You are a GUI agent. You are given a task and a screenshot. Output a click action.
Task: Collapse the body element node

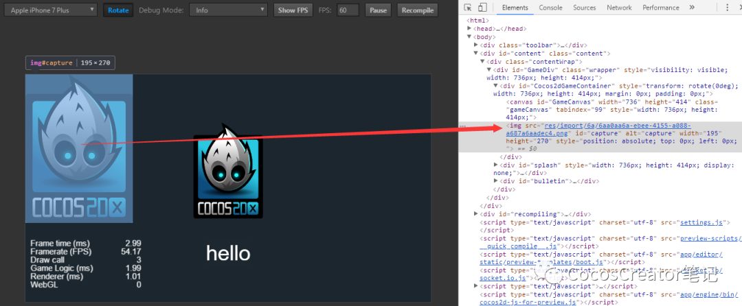[469, 37]
